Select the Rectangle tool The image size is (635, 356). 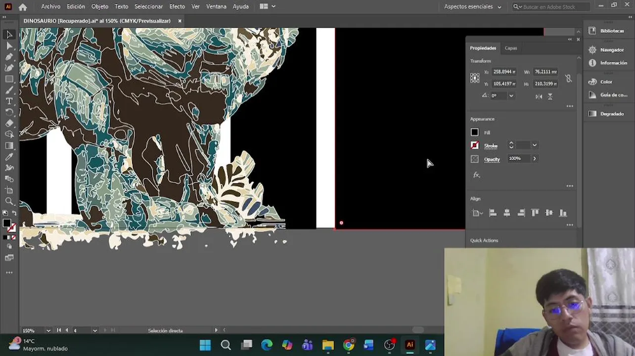click(9, 79)
